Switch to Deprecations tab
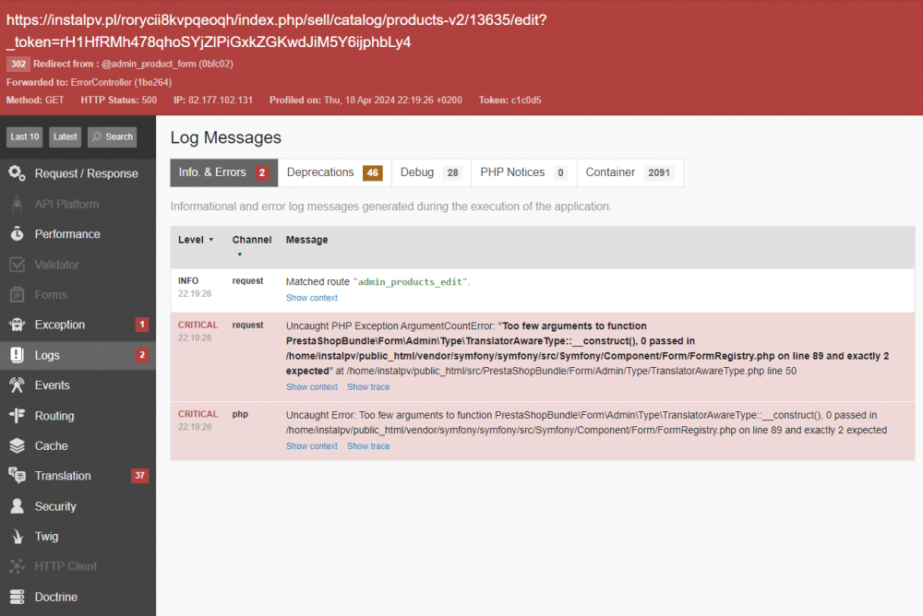The image size is (923, 616). click(334, 172)
